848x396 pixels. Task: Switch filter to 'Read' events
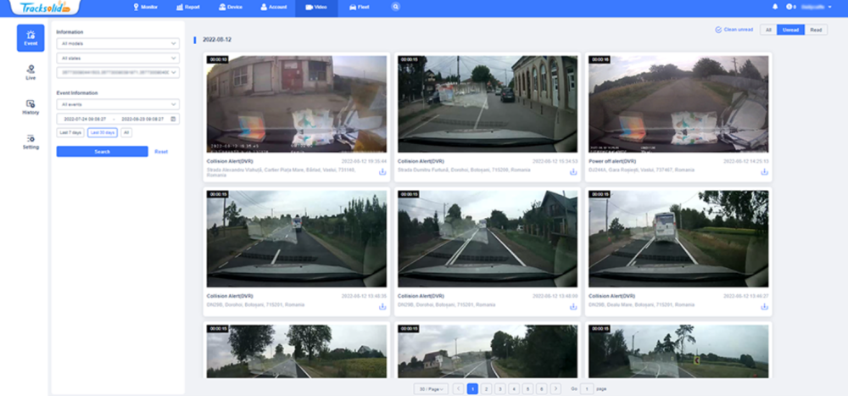pos(816,30)
